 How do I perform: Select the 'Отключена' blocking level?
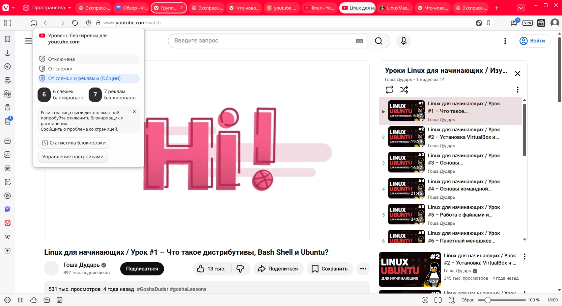[x=61, y=59]
